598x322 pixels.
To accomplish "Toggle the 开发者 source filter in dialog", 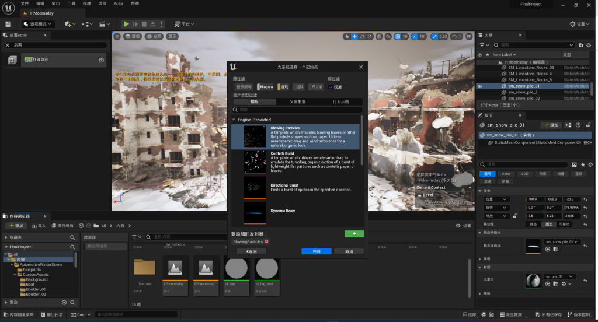I will 317,87.
